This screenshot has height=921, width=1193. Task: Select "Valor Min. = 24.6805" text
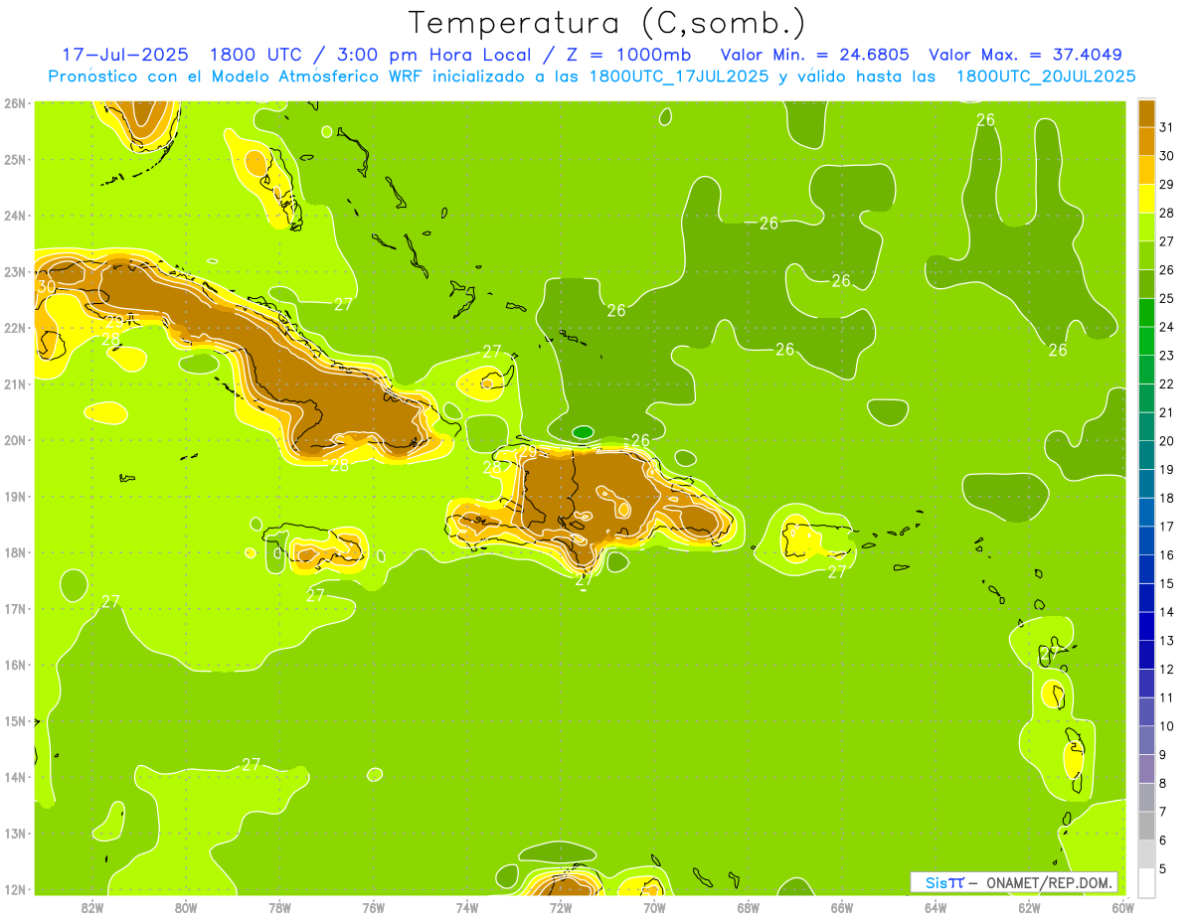click(x=814, y=54)
